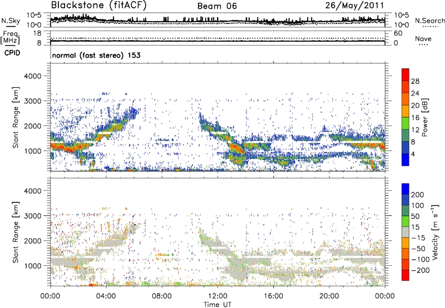Click the gray band of the velocity colorbar
The image size is (445, 308).
tap(406, 232)
